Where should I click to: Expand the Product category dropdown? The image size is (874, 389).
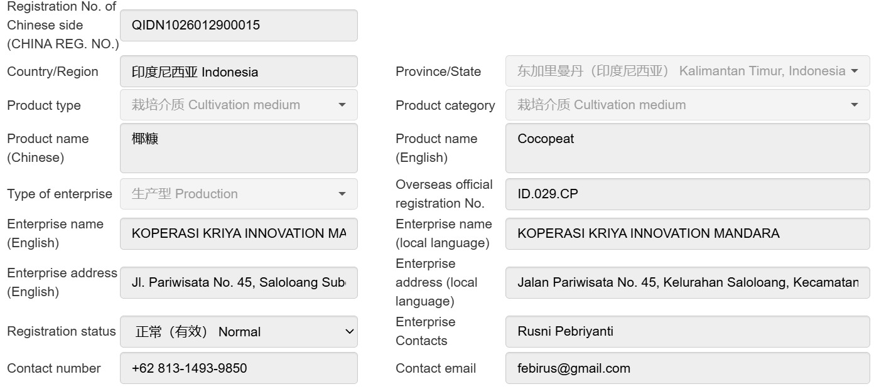688,105
